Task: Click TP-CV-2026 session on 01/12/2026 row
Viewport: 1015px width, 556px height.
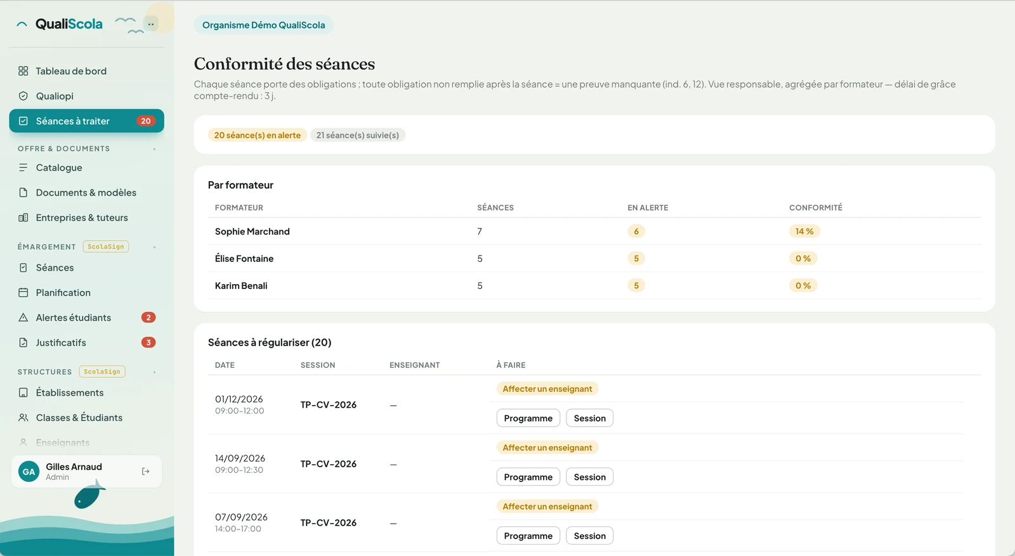Action: [x=329, y=405]
